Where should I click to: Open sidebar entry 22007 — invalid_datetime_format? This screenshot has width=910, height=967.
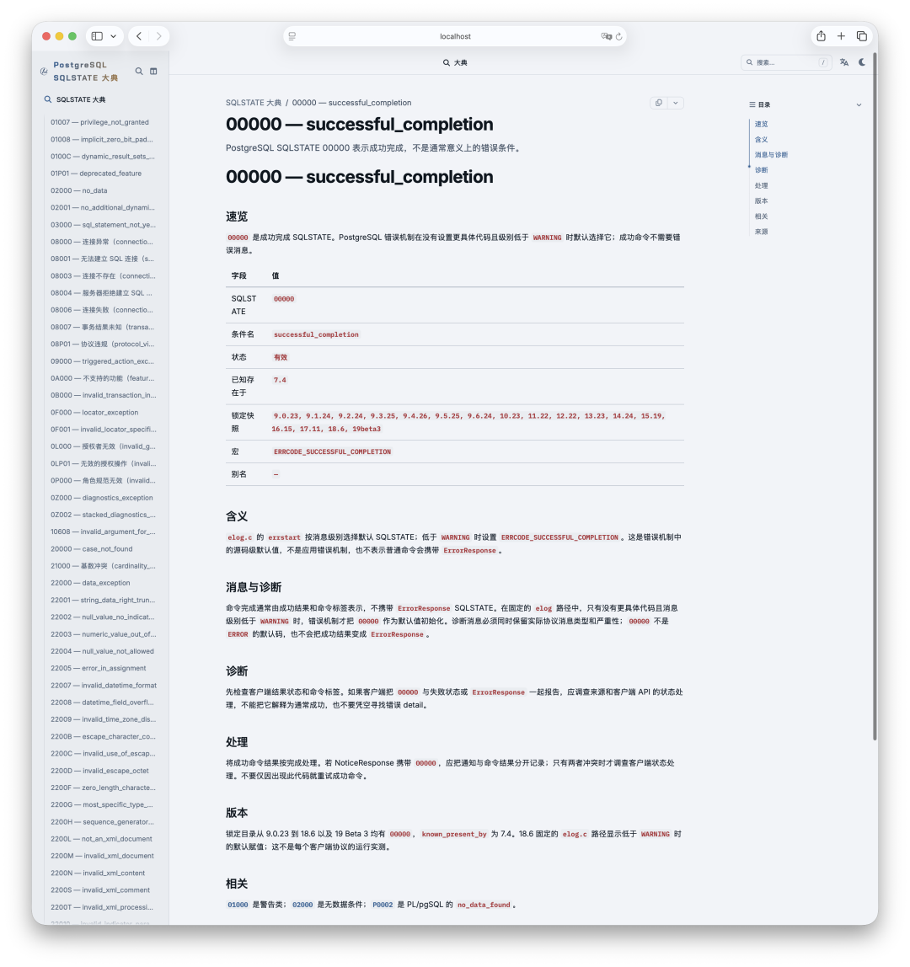104,685
